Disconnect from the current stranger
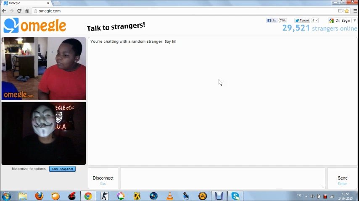Screen dimensions: 359x201 click(103, 178)
